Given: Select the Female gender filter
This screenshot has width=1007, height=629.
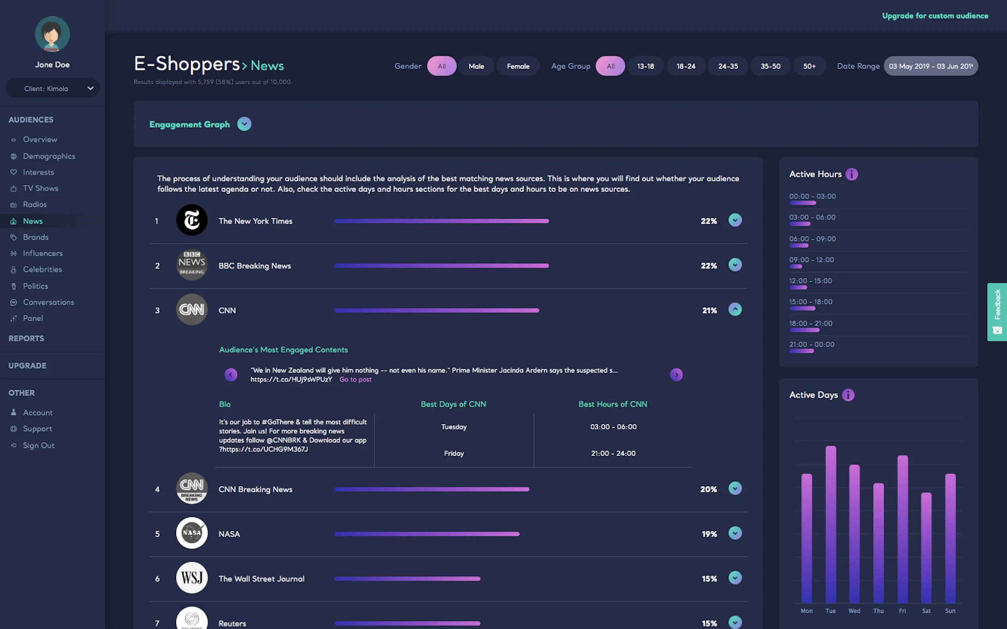Looking at the screenshot, I should (518, 66).
